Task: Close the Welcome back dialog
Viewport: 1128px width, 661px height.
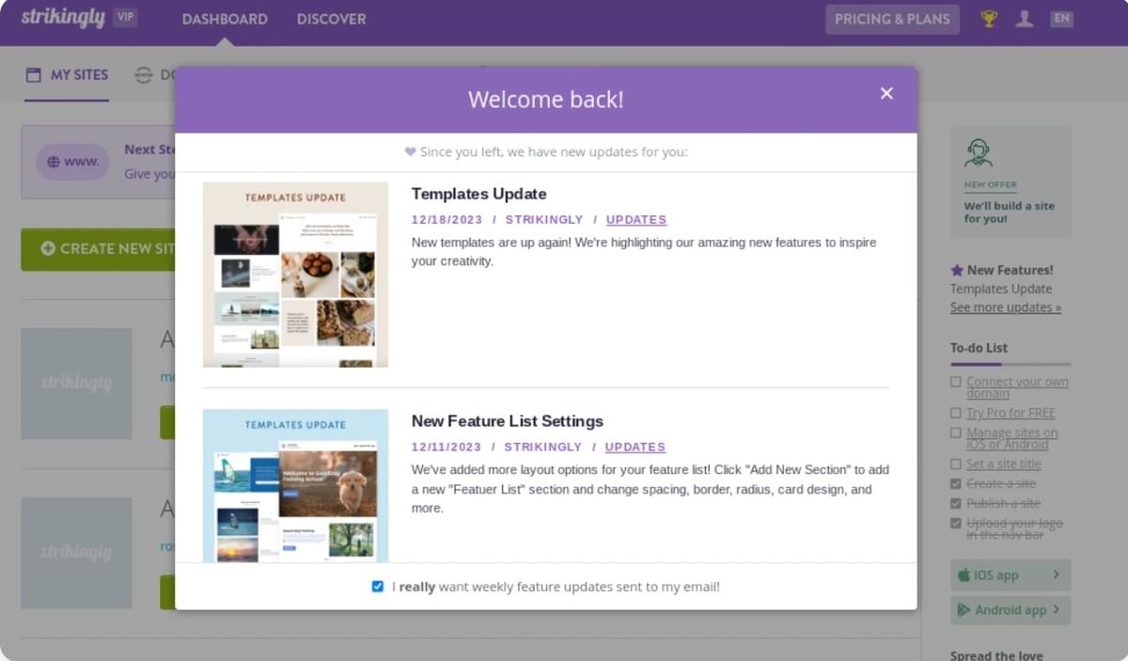Action: [x=886, y=93]
